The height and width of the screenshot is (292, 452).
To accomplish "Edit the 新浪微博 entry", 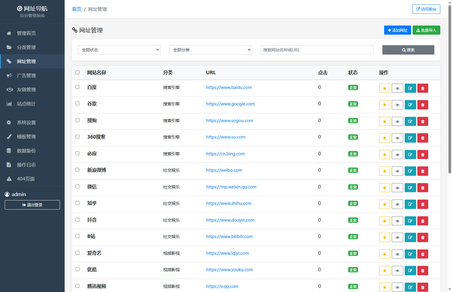I will [410, 171].
